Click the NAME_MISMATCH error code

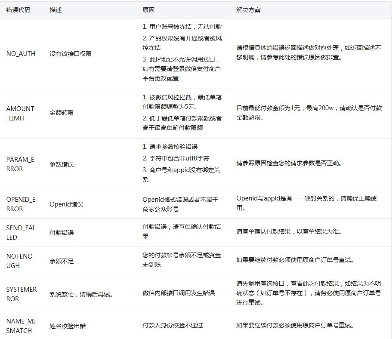[x=20, y=326]
